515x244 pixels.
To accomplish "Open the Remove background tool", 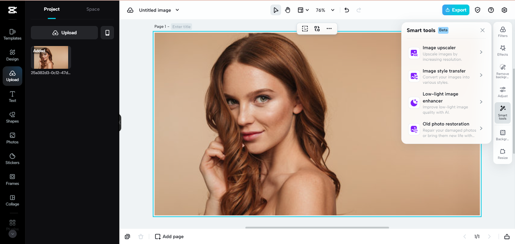I will pos(503,71).
